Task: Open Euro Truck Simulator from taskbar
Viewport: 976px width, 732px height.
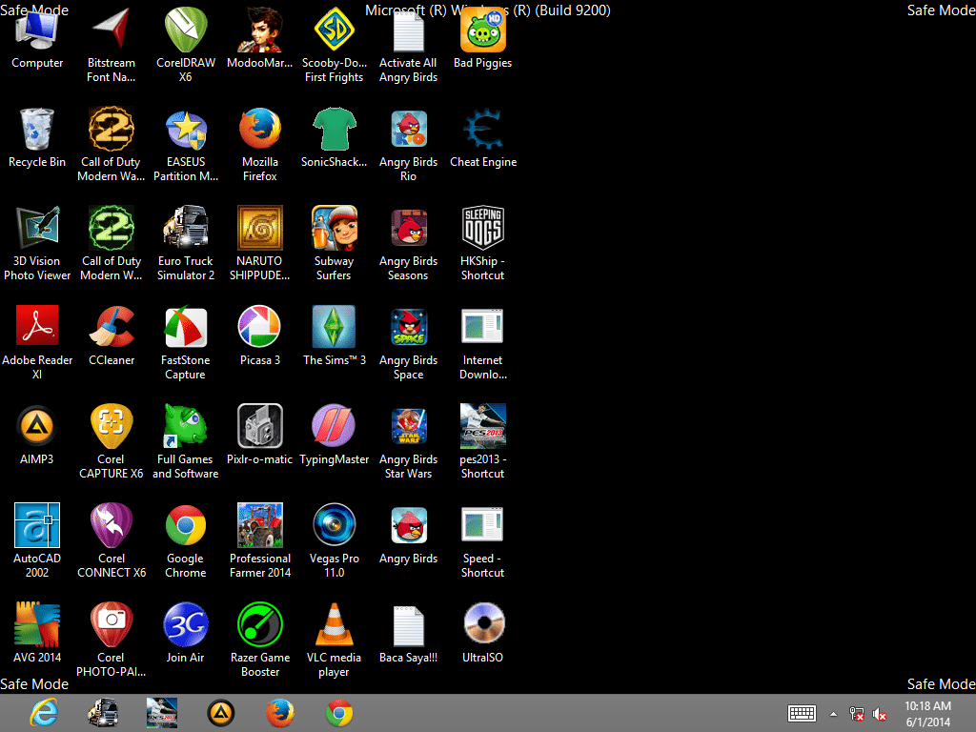Action: (x=103, y=713)
